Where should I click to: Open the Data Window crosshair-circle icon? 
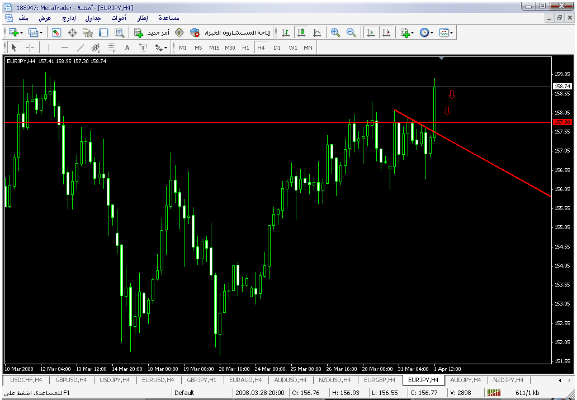coord(72,33)
